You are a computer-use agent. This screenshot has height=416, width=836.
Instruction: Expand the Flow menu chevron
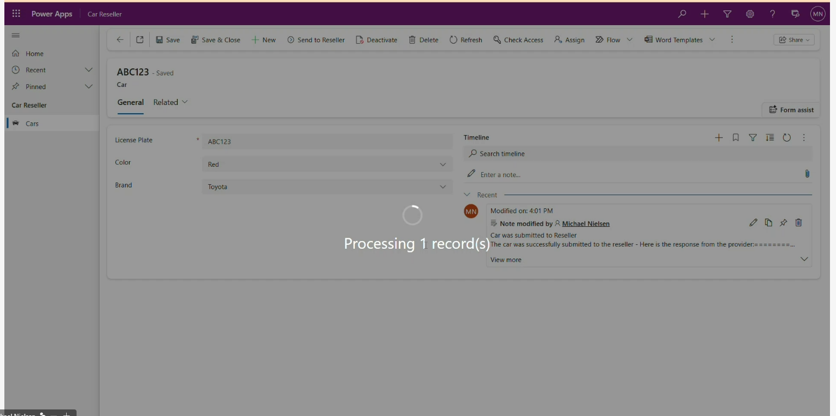click(x=629, y=40)
